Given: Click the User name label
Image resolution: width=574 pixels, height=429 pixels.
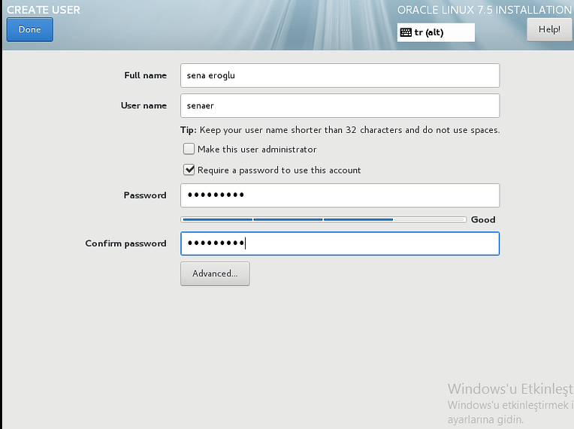Looking at the screenshot, I should [x=143, y=105].
